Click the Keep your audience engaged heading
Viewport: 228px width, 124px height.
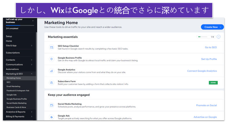click(x=69, y=95)
